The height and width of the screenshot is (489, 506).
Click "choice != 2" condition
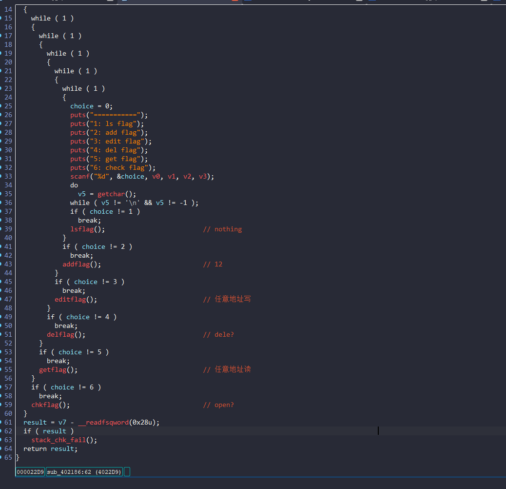tap(103, 247)
